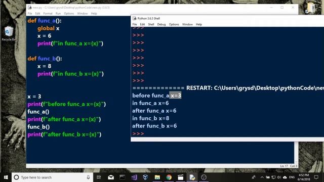
Task: Open the Help menu in Python Shell
Action: coord(199,24)
